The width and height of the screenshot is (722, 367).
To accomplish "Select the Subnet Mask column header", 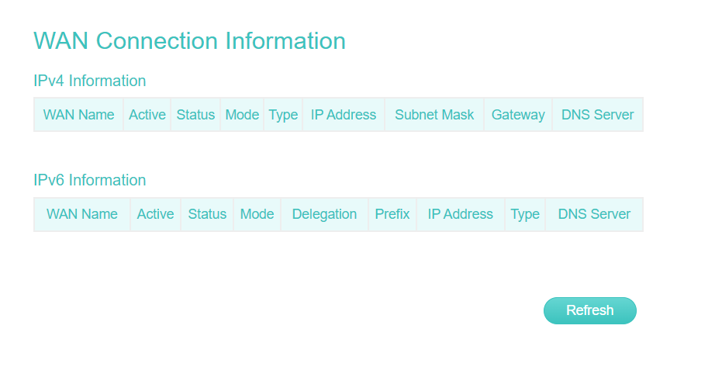I will point(434,115).
